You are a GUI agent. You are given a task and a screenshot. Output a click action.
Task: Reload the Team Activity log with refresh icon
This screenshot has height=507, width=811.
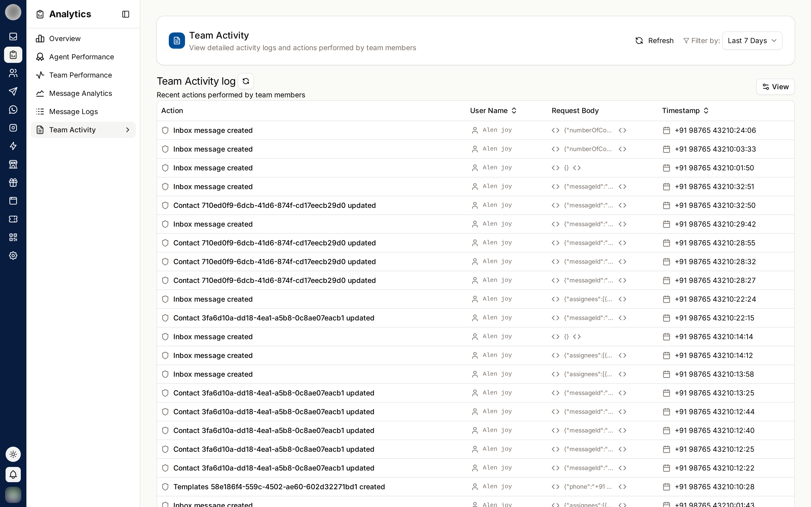coord(246,81)
